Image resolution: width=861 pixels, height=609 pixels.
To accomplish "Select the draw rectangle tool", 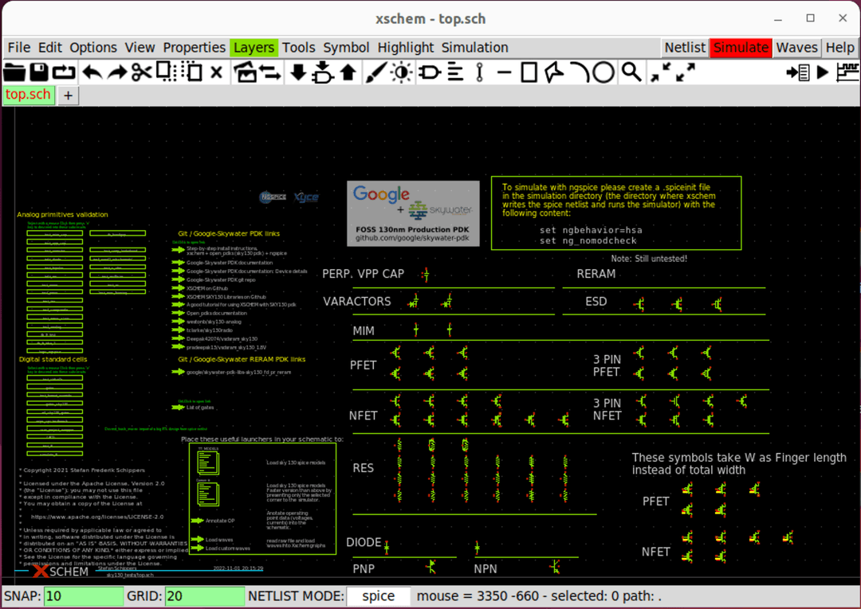I will pos(529,72).
